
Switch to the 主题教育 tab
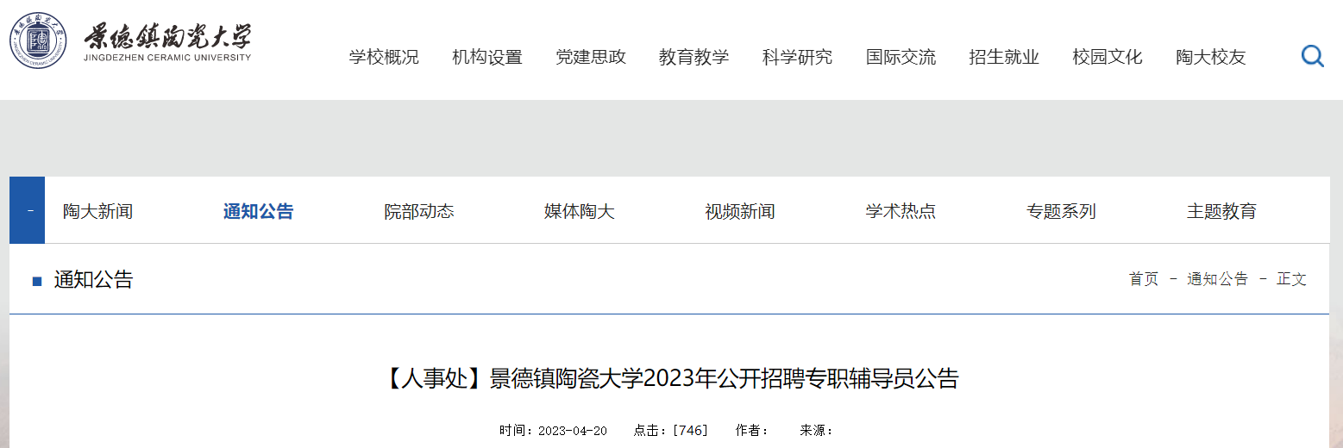tap(1221, 211)
